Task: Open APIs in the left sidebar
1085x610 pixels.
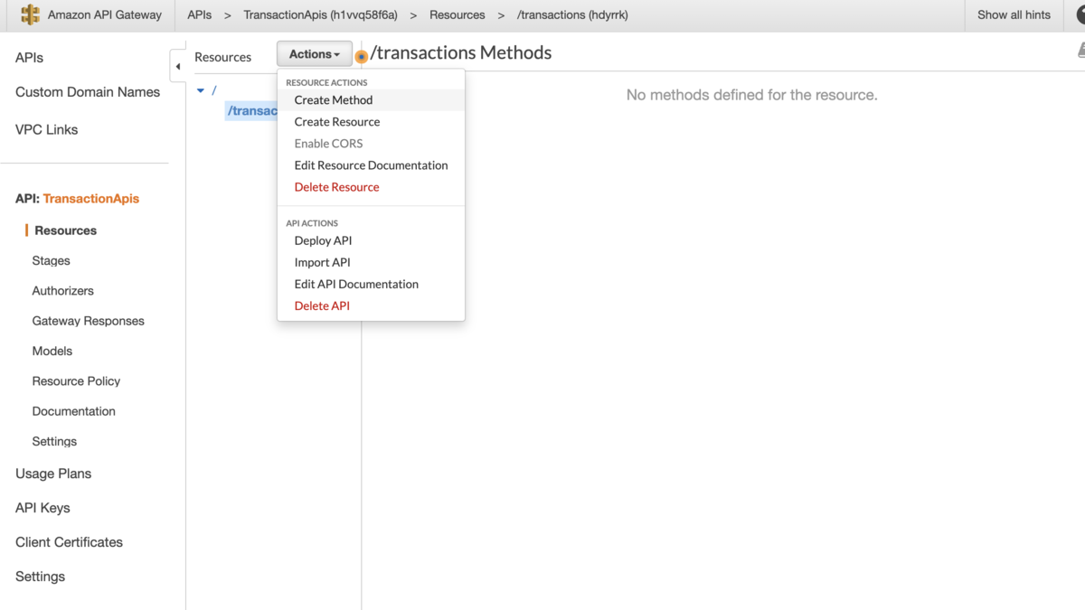Action: (x=29, y=57)
